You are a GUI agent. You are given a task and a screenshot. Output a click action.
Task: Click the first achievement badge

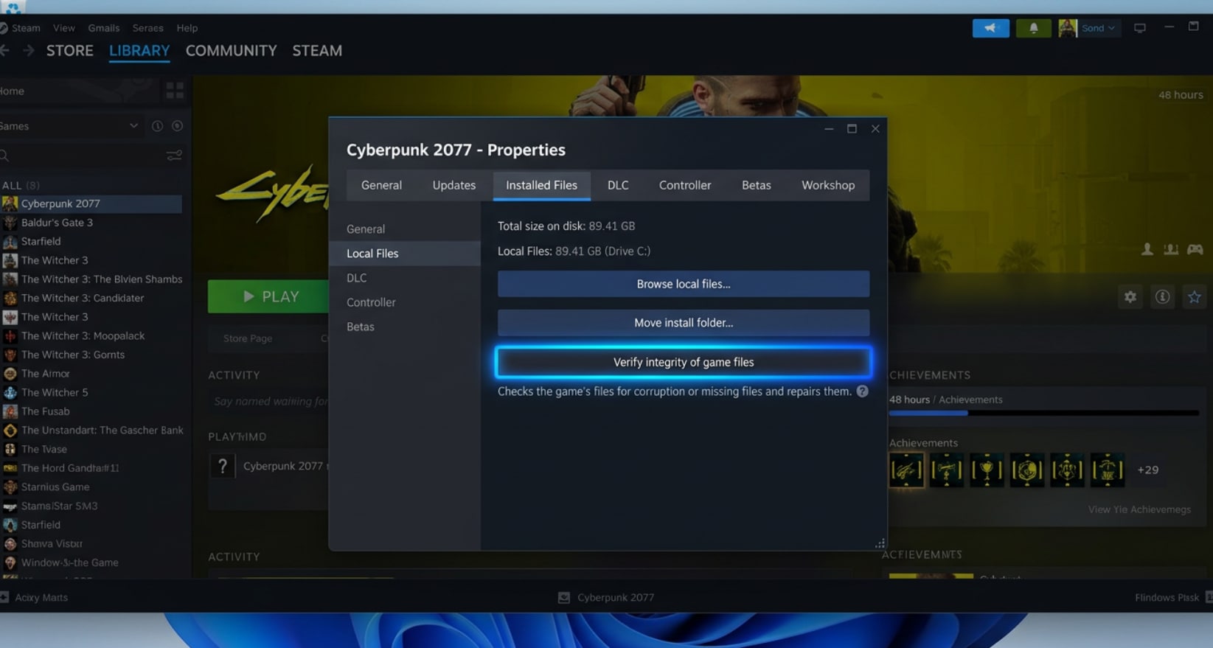[x=906, y=470]
